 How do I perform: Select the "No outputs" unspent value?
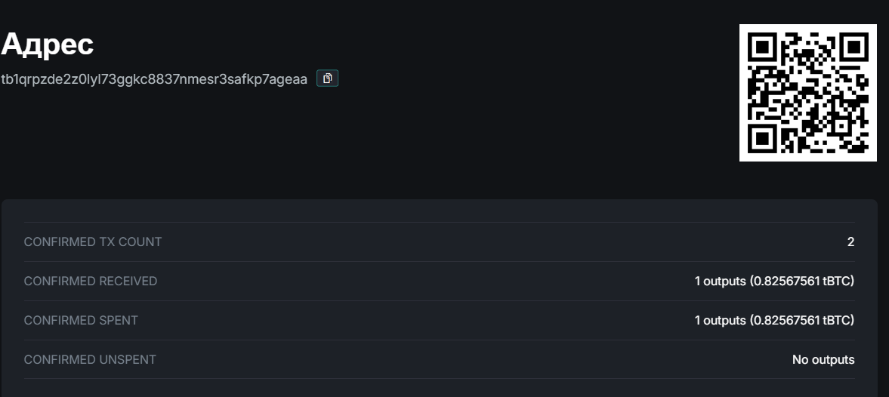pos(823,359)
